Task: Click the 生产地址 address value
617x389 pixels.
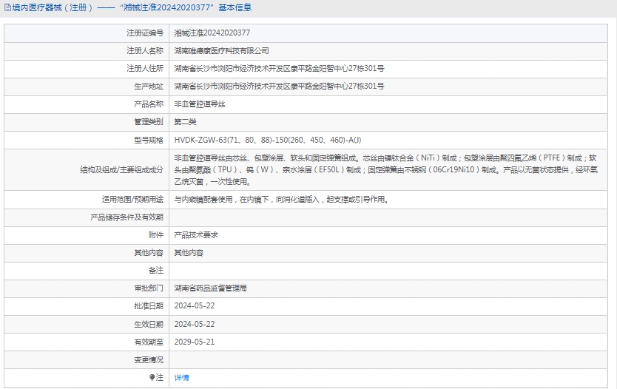Action: pos(279,87)
